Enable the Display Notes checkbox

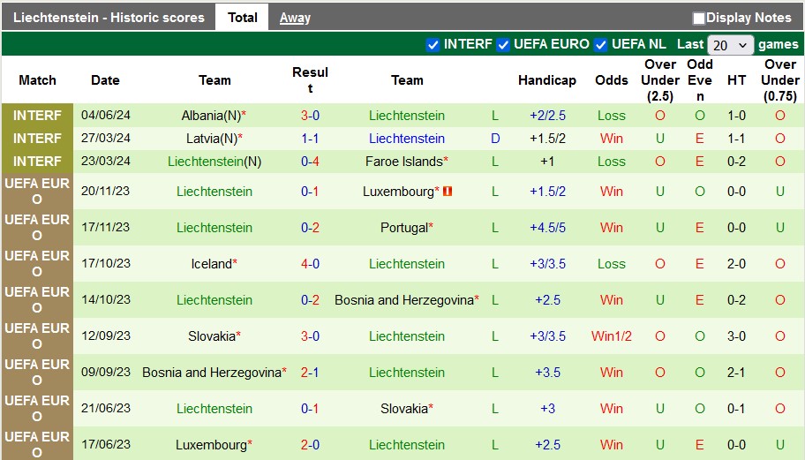tap(699, 18)
